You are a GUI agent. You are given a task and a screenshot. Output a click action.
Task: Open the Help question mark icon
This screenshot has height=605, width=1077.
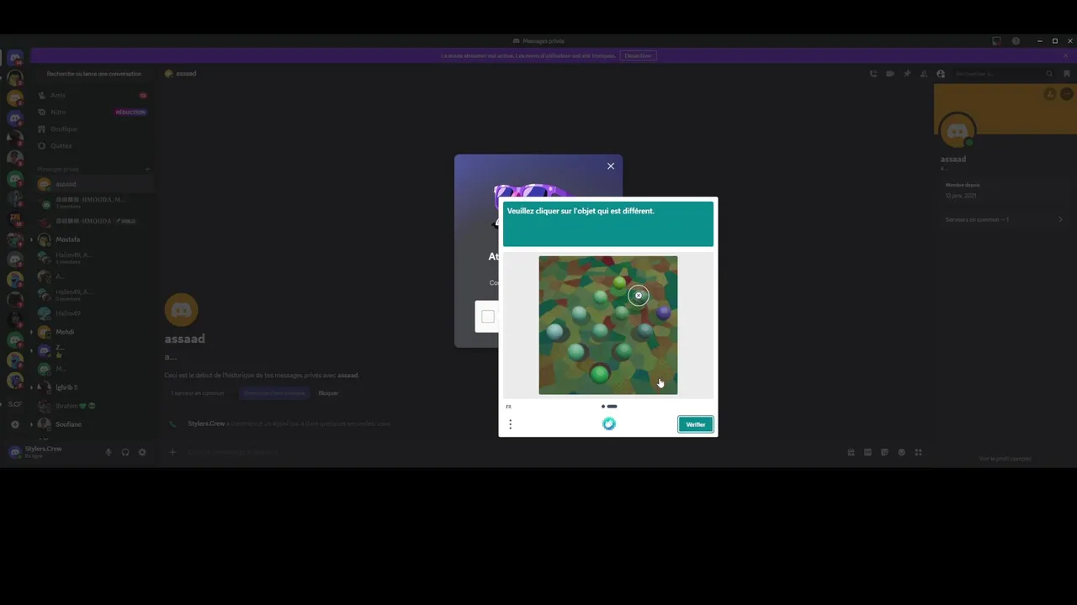tap(1016, 40)
